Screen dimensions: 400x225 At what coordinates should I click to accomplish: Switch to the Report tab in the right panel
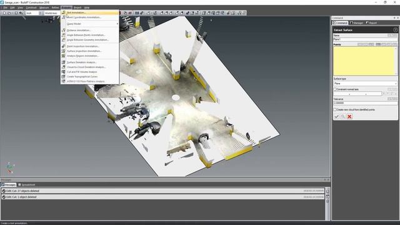(x=371, y=23)
